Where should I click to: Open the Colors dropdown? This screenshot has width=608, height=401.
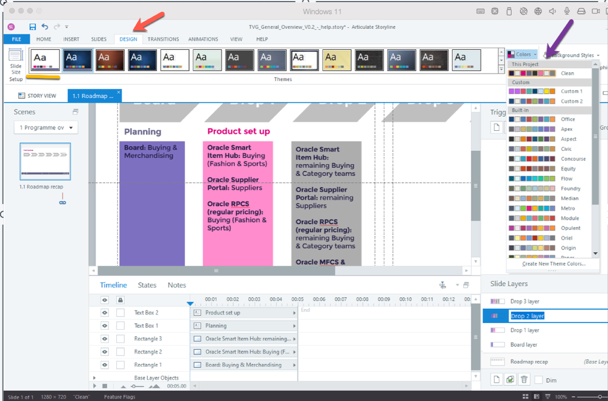(522, 54)
